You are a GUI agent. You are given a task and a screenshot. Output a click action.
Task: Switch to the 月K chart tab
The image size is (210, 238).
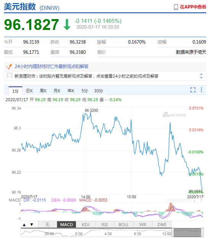pos(57,91)
